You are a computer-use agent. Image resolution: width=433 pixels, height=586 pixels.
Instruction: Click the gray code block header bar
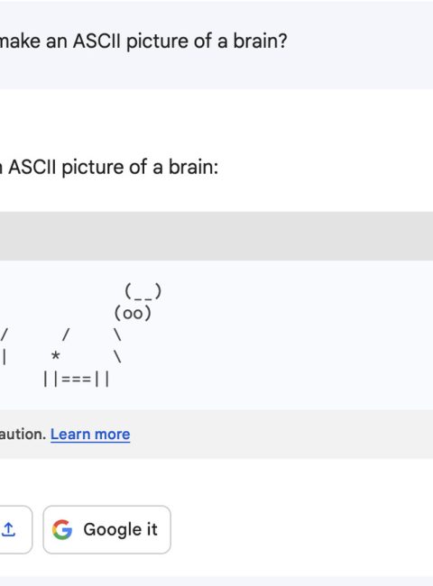click(x=216, y=236)
